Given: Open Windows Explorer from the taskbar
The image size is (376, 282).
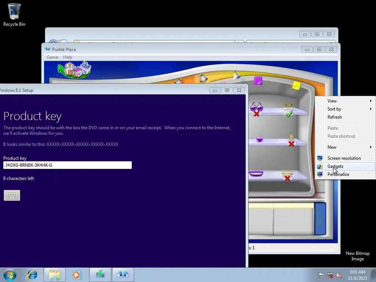Looking at the screenshot, I should pos(54,275).
